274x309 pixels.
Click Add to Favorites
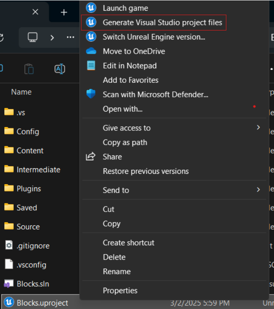point(131,80)
